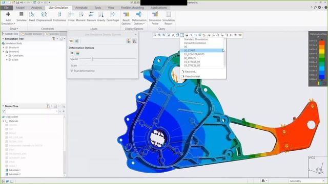Toggle True deformations checkbox
This screenshot has height=184, width=328.
(72, 71)
